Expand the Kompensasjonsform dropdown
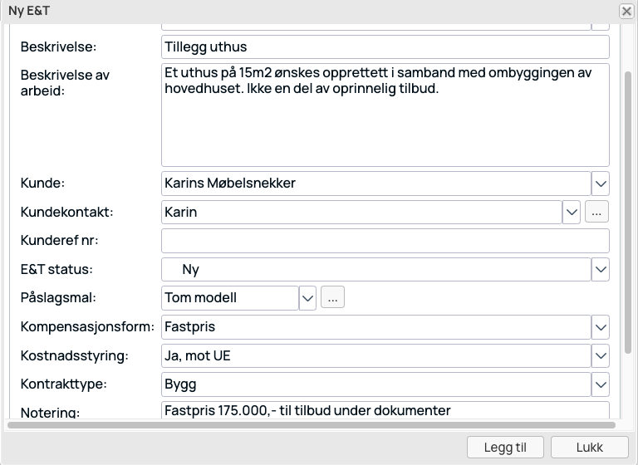638x465 pixels. [601, 327]
